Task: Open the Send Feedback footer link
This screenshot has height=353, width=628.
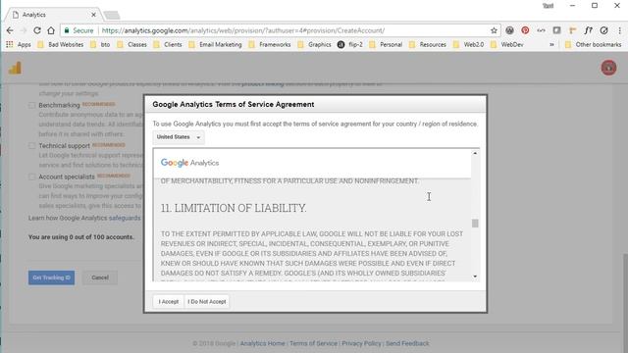Action: [x=407, y=343]
